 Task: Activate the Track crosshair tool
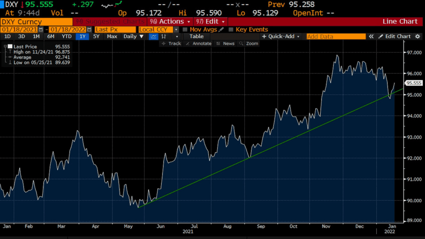[x=171, y=43]
